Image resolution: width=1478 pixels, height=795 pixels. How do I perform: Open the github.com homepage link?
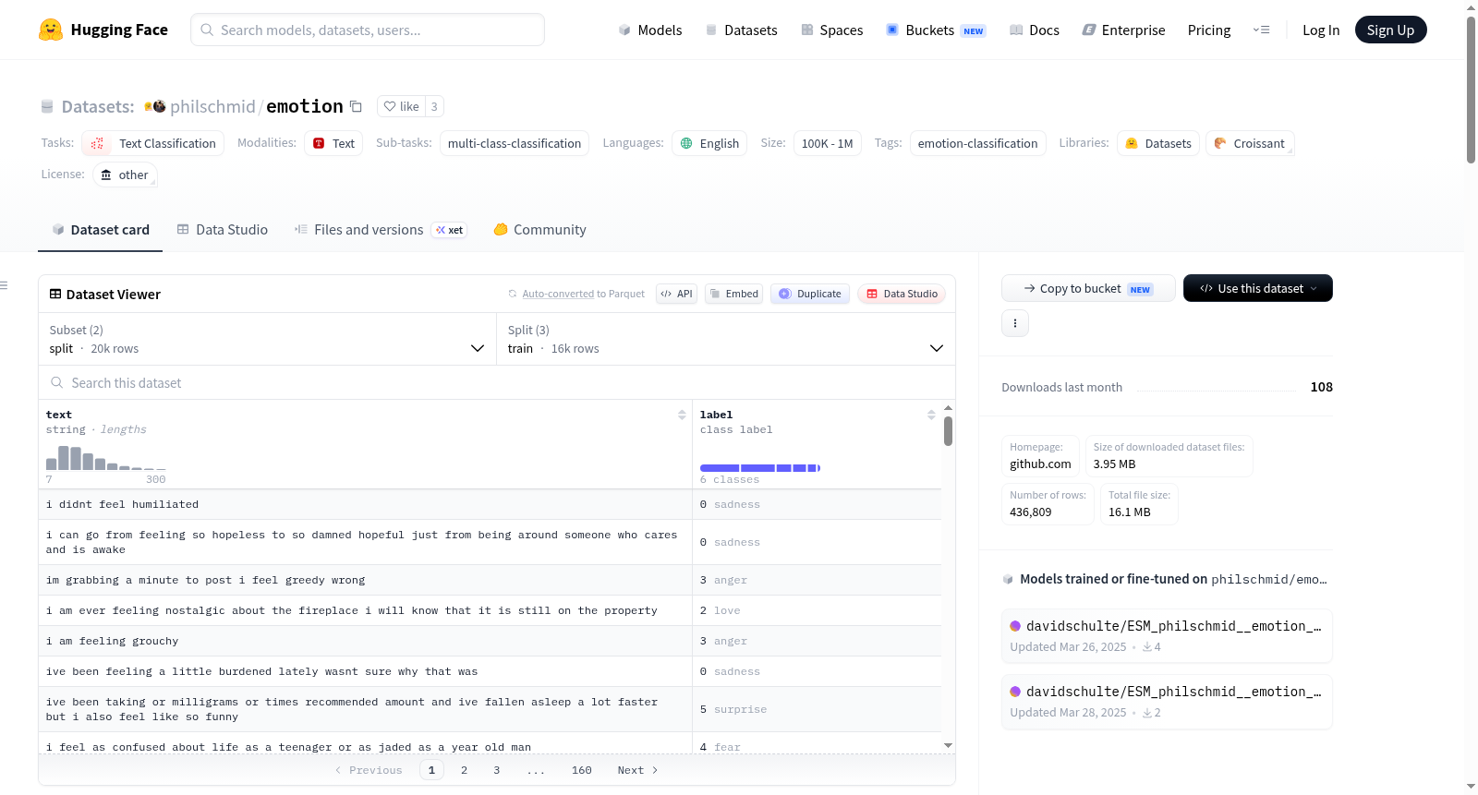coord(1040,464)
